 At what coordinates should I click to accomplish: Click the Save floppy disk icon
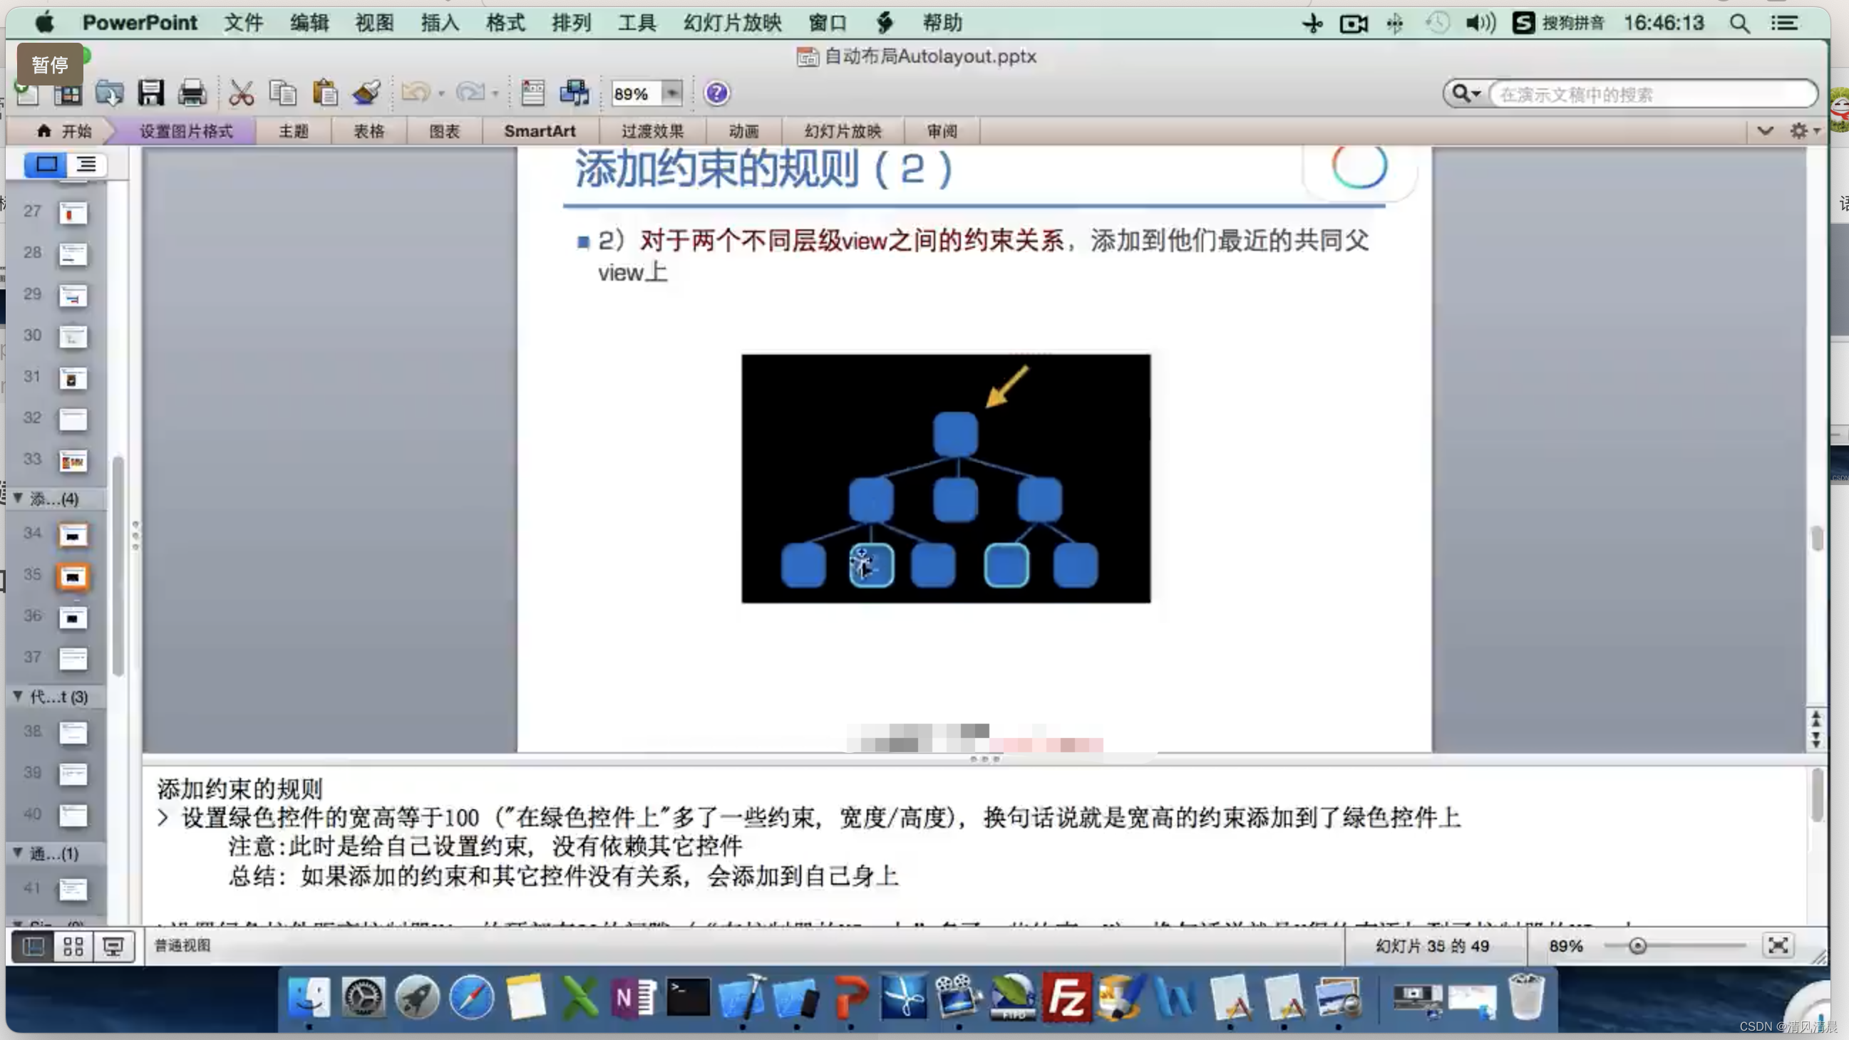(150, 93)
